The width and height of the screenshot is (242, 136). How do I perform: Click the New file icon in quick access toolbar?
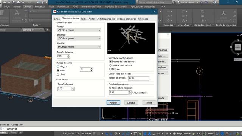5,2
